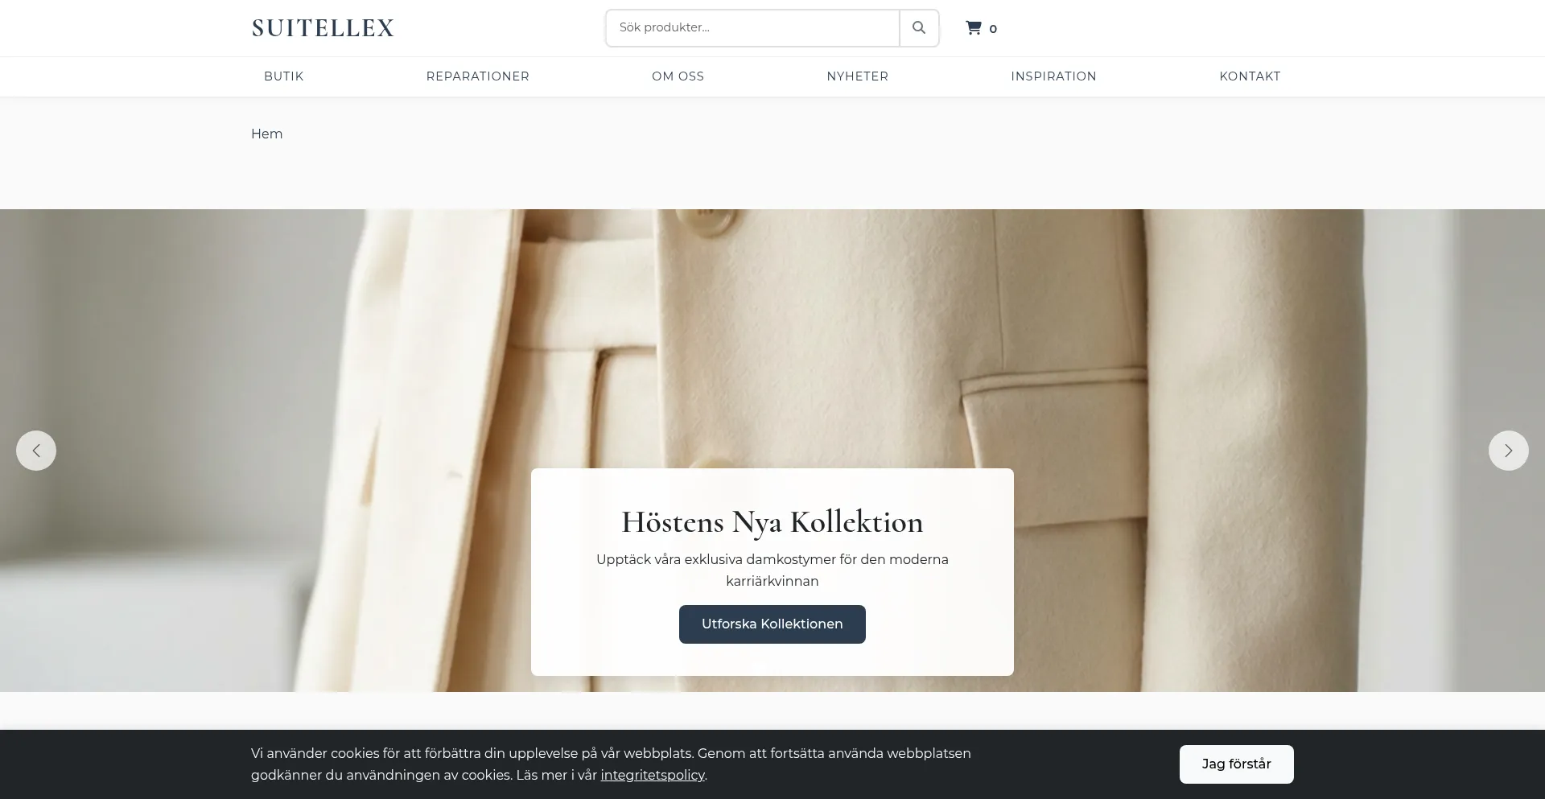This screenshot has height=799, width=1545.
Task: Click the next slide arrow
Action: (x=1509, y=450)
